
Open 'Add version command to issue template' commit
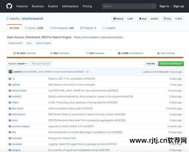[x=72, y=85]
